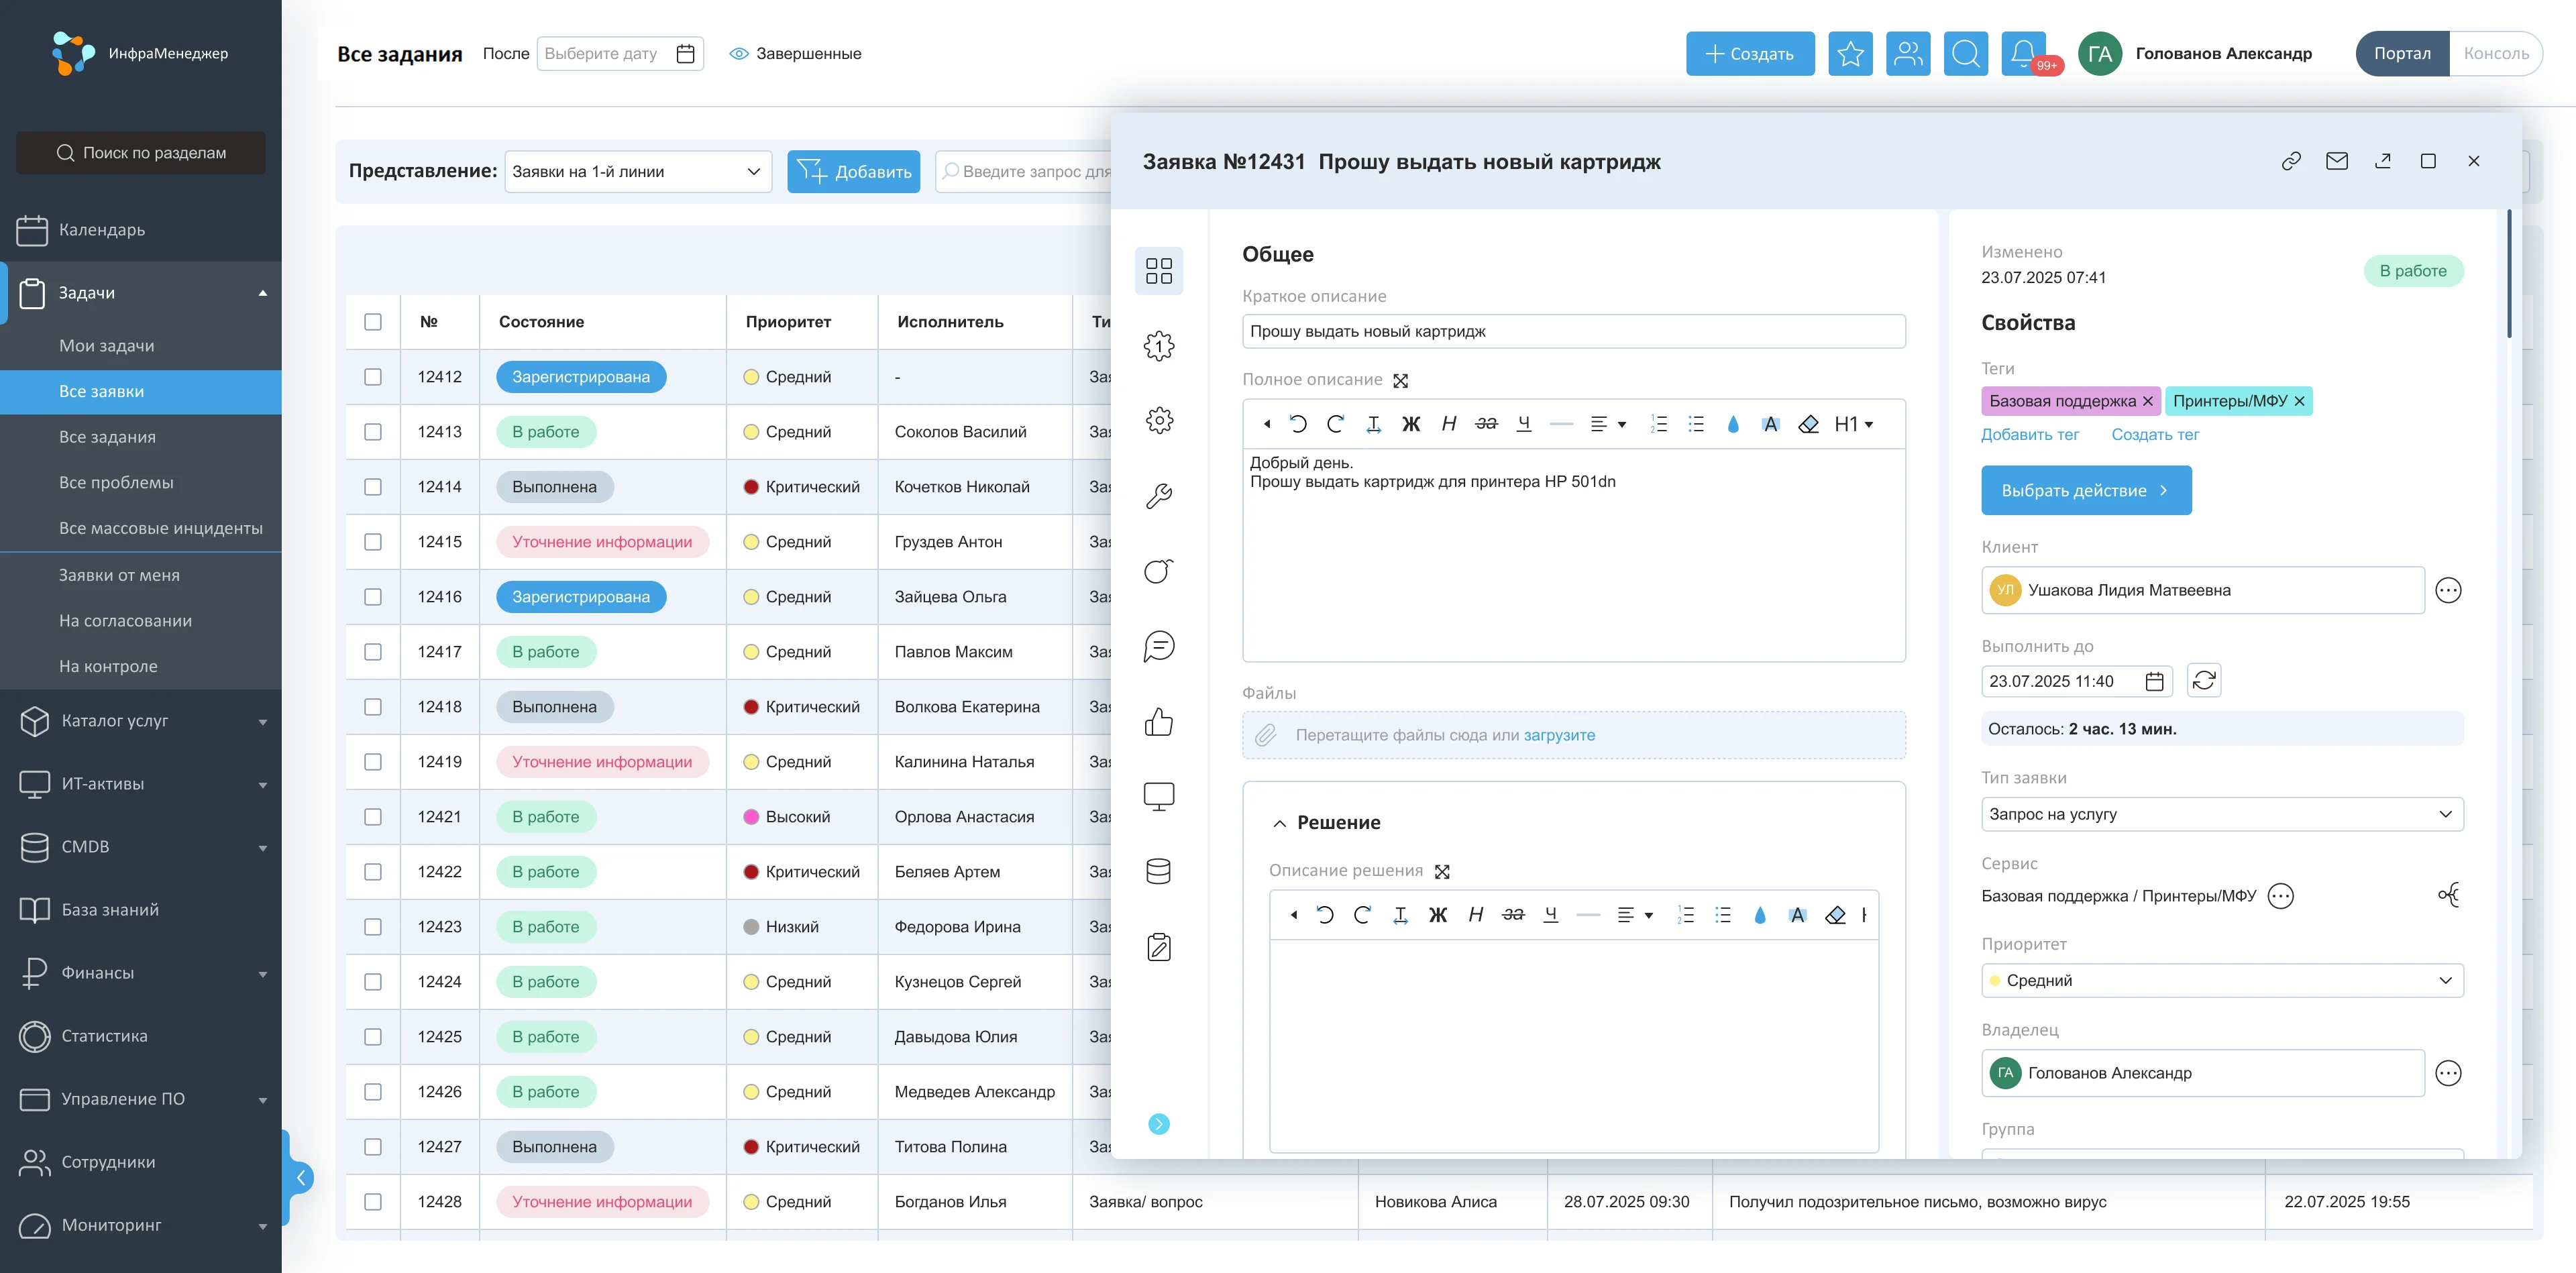Collapse the Решение section
Image resolution: width=2576 pixels, height=1273 pixels.
pyautogui.click(x=1279, y=823)
